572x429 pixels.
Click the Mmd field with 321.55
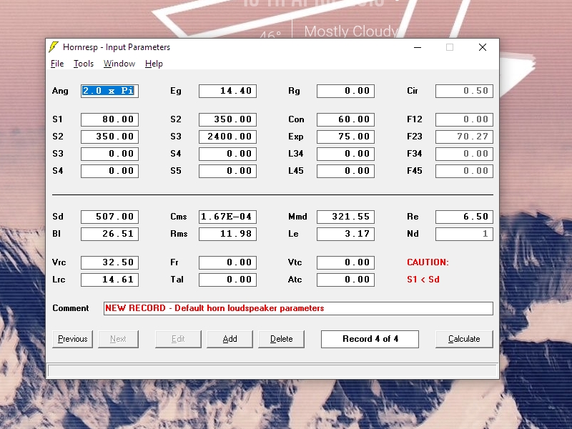coord(345,217)
